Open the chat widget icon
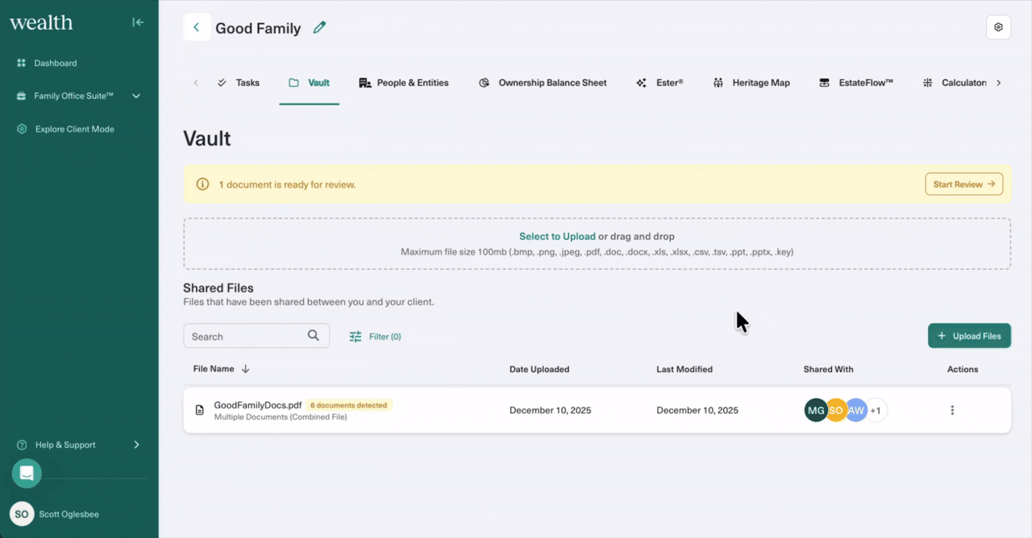The height and width of the screenshot is (538, 1032). [27, 473]
